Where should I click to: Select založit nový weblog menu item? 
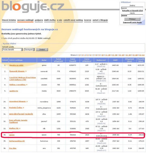click(73, 20)
